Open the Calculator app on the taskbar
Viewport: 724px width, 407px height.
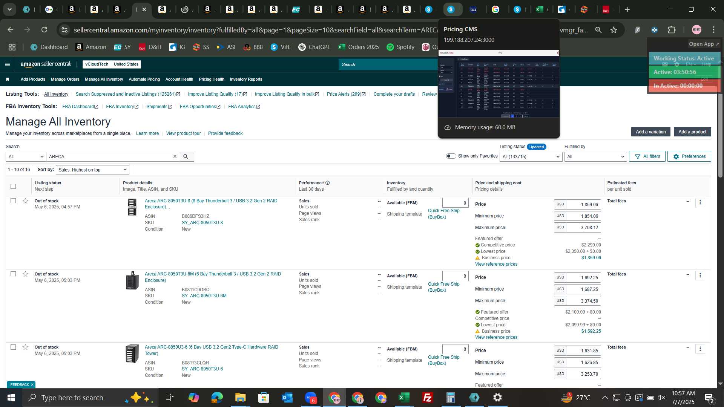[451, 398]
